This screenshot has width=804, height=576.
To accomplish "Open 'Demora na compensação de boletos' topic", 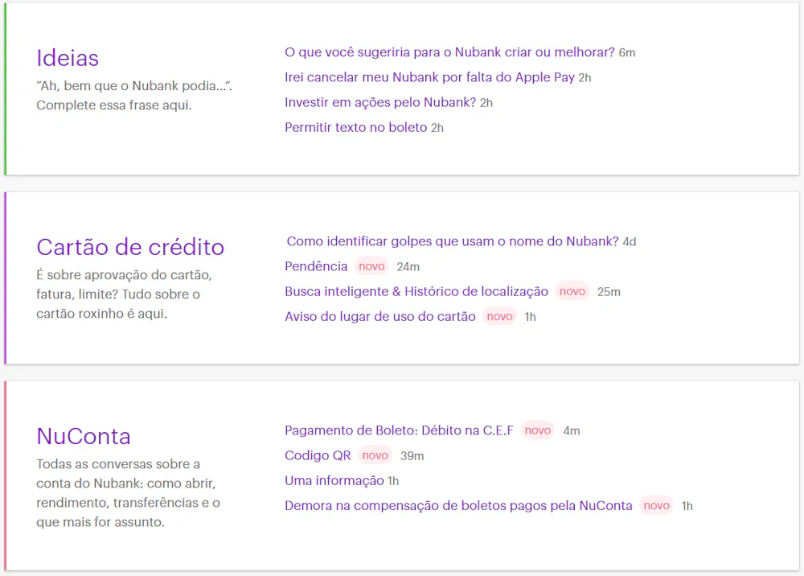I will tap(458, 506).
